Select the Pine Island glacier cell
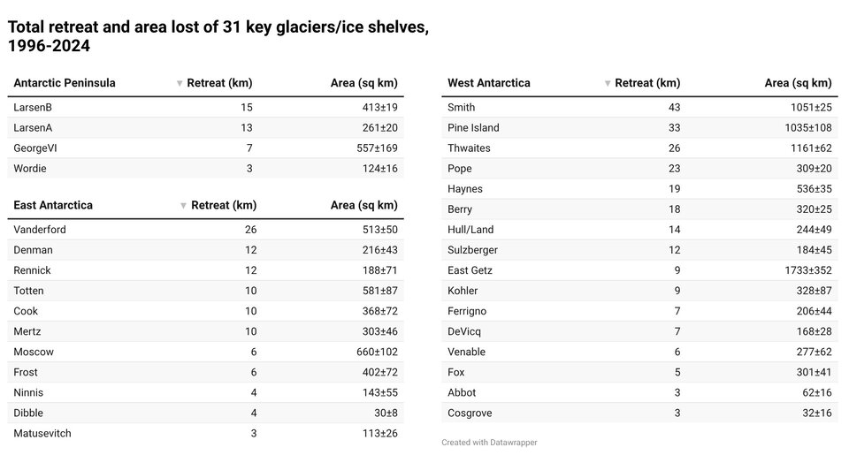Viewport: 849px width, 455px height. (x=473, y=128)
